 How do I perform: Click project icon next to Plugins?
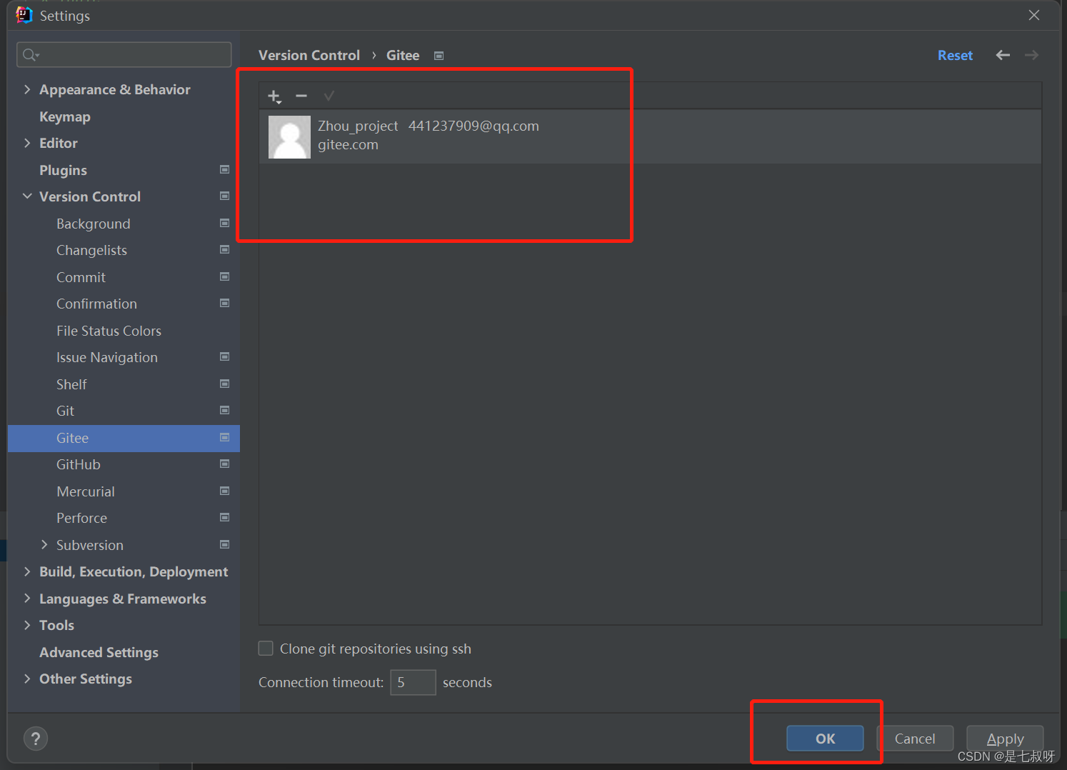[225, 169]
